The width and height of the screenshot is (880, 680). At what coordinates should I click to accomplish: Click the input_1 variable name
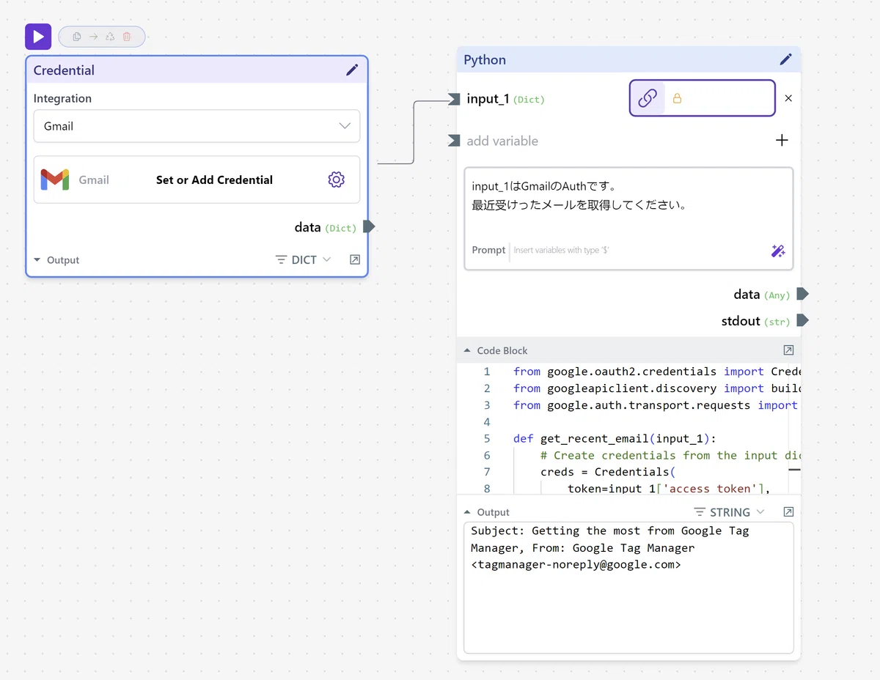pos(488,99)
